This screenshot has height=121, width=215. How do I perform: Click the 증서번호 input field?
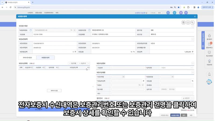[x=177, y=85]
